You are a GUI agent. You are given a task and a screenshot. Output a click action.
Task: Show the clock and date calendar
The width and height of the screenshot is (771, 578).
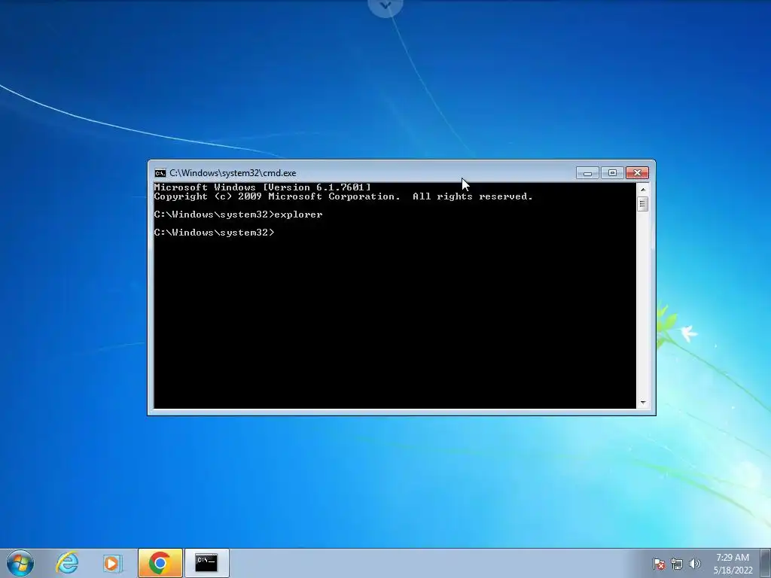click(733, 564)
